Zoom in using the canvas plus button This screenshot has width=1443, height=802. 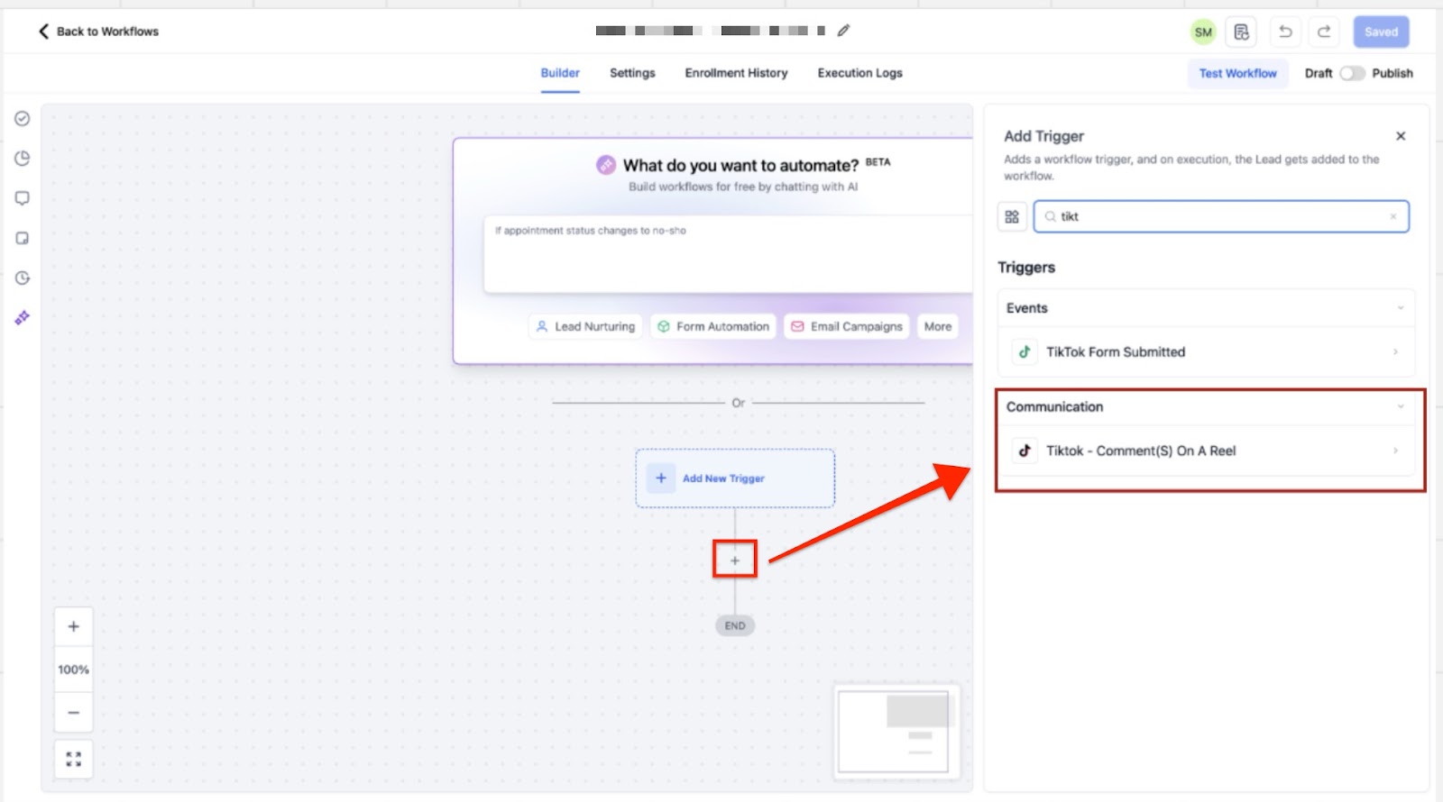coord(74,626)
